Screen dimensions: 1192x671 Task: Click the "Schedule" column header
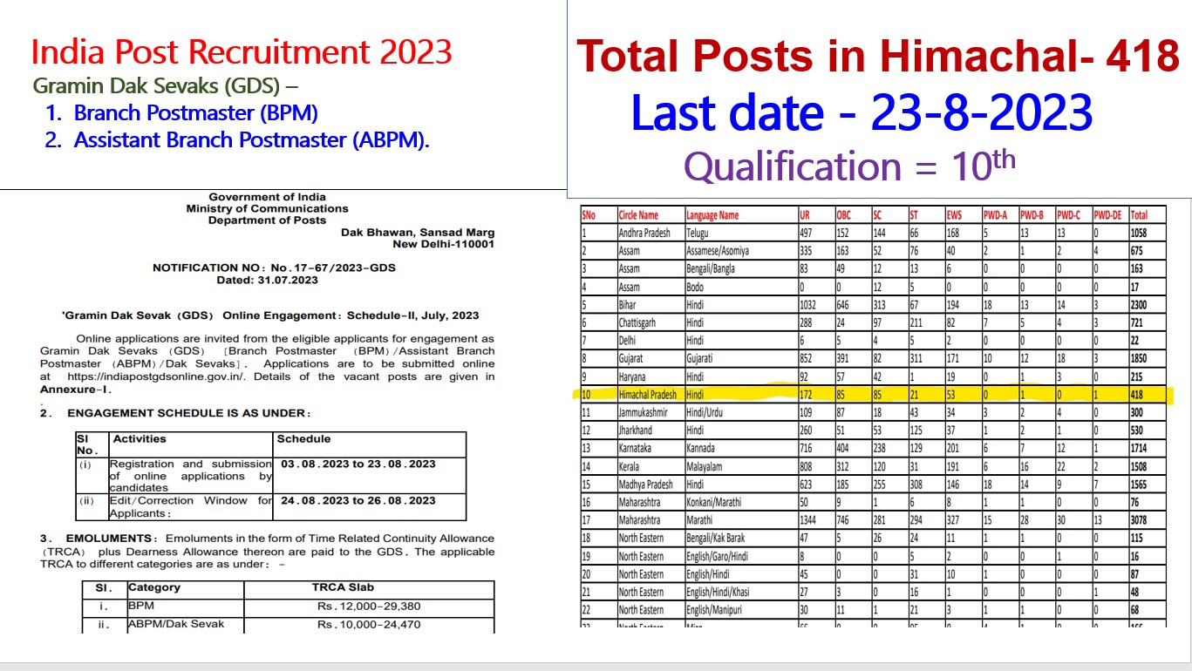(303, 439)
